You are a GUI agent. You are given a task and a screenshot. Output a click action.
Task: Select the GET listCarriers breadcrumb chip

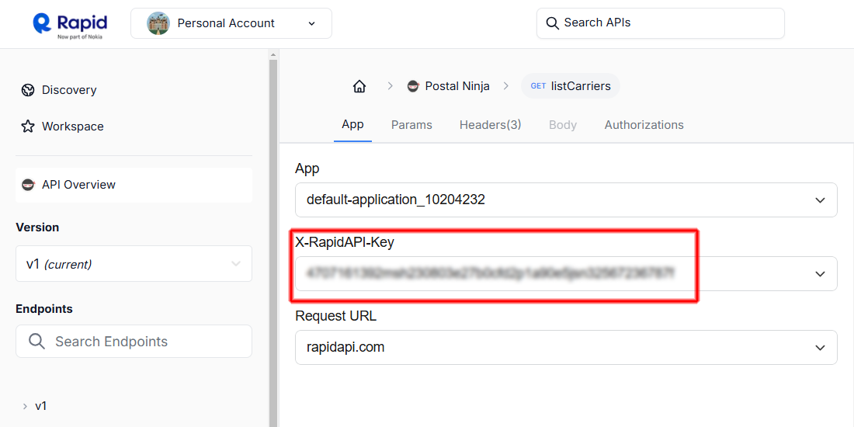[571, 86]
